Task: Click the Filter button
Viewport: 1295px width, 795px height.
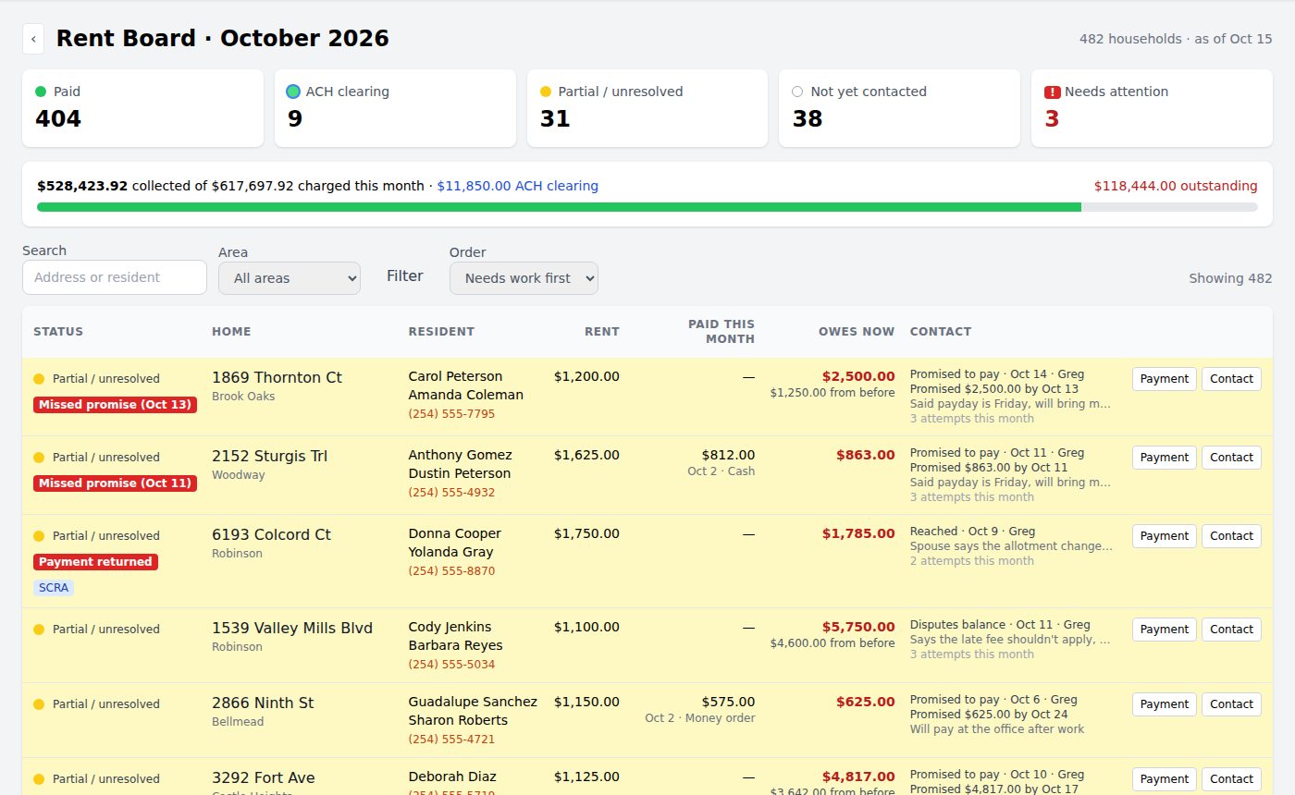Action: (405, 275)
